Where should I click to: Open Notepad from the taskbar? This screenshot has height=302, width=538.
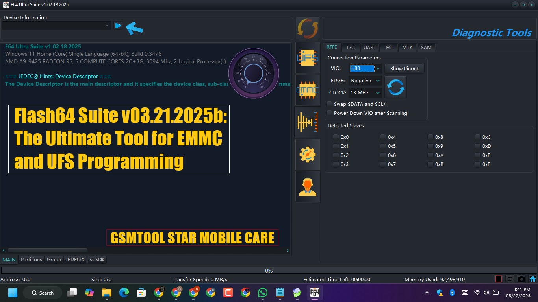(280, 293)
